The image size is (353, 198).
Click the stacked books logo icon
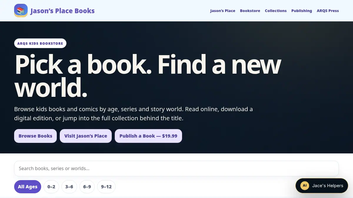pyautogui.click(x=21, y=11)
